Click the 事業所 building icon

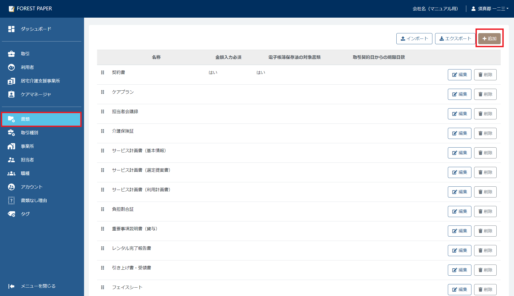[11, 146]
